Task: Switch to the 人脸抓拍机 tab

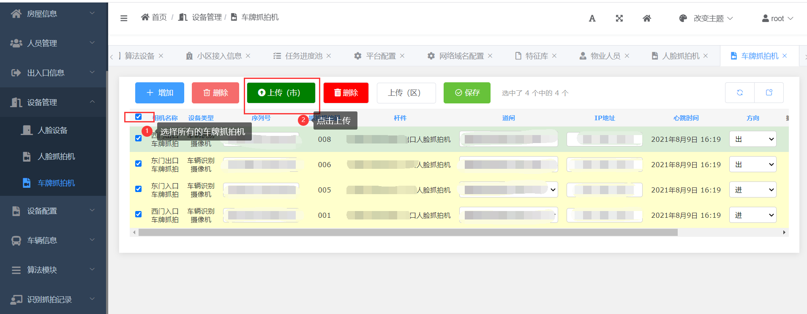Action: (680, 56)
